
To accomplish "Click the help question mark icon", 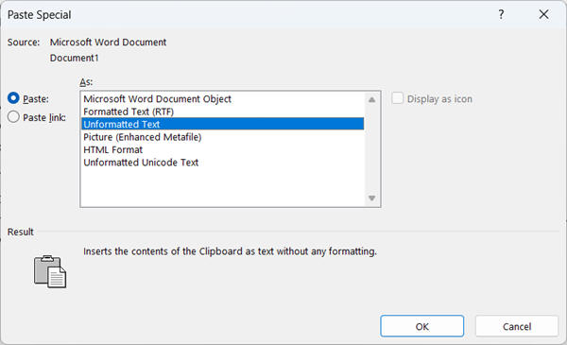I will 501,14.
